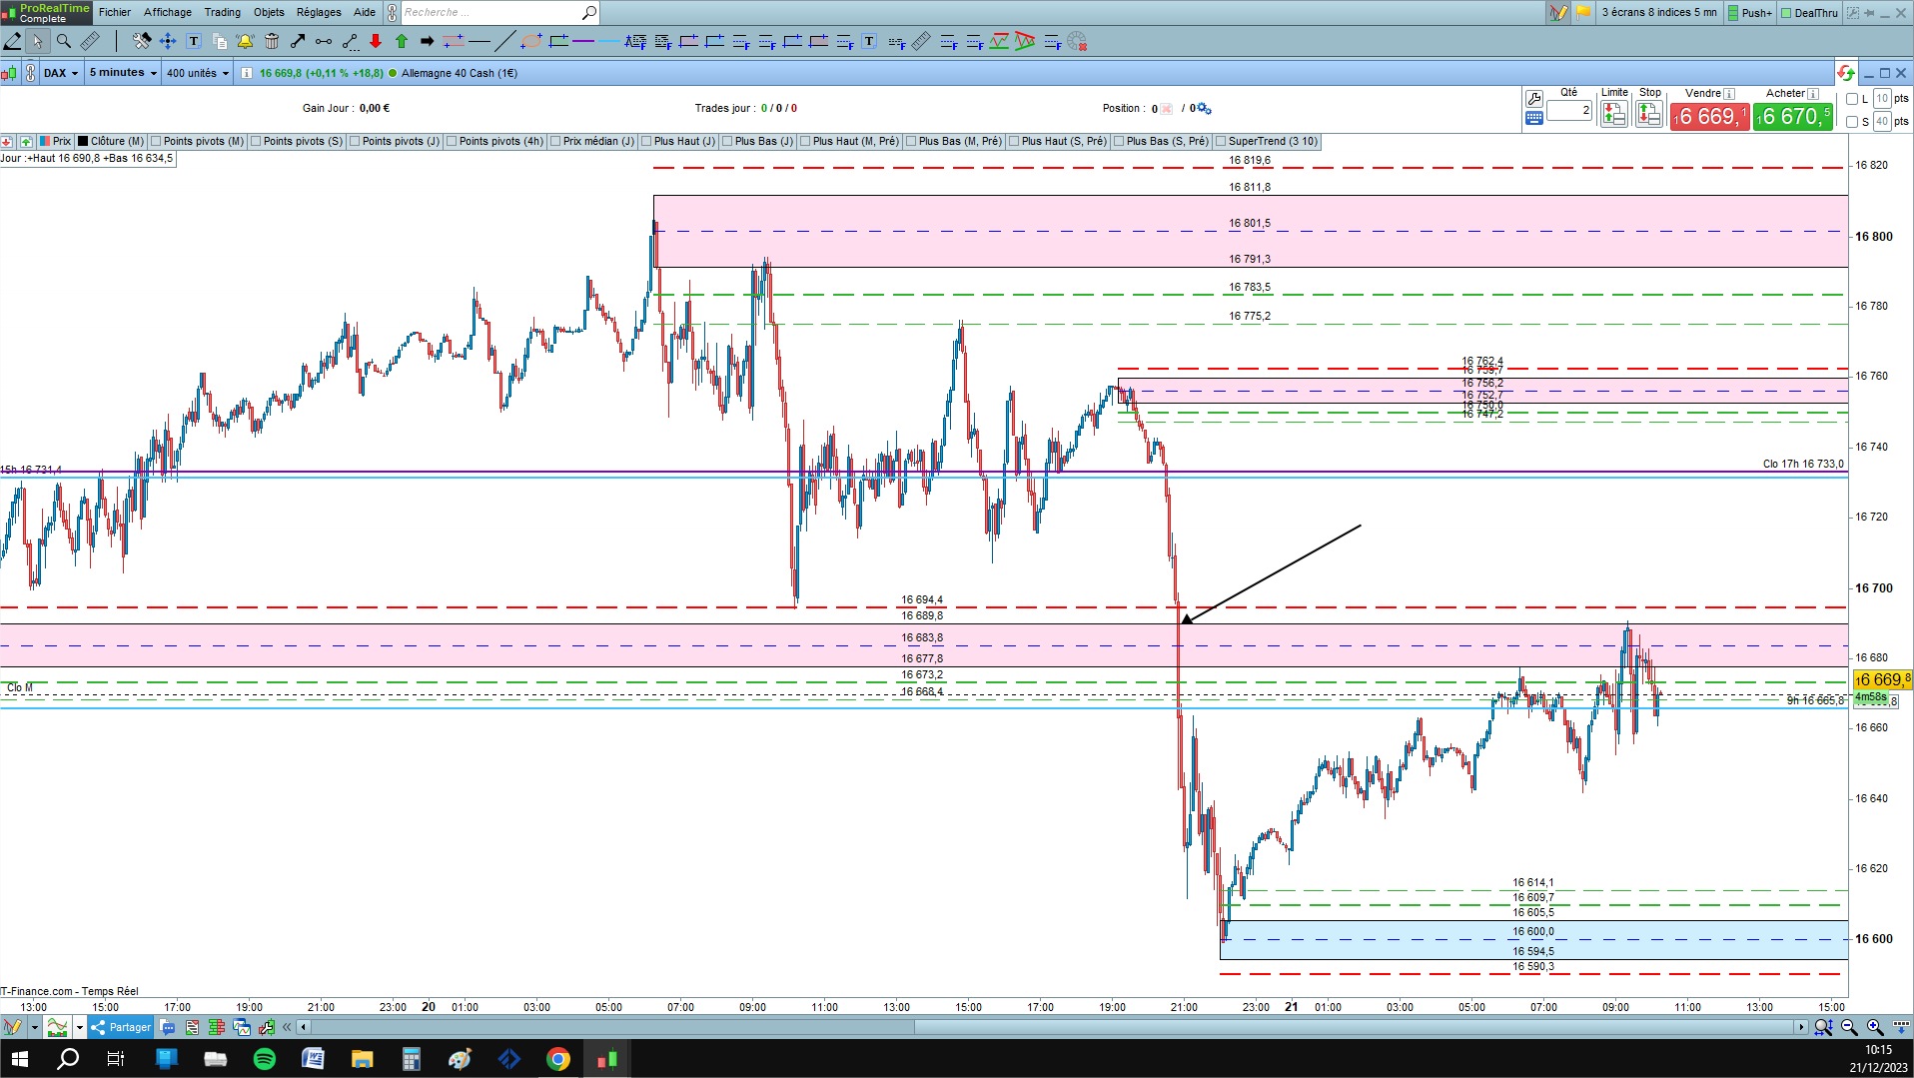
Task: Click the Prix color swatch in indicator bar
Action: click(45, 142)
